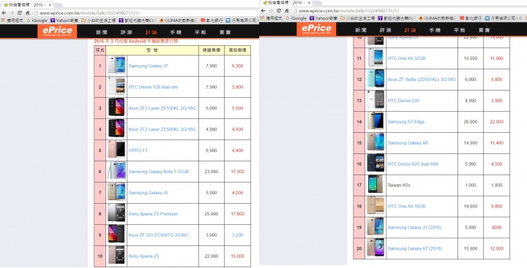Open the HTC One X9 32GB link
The width and height of the screenshot is (527, 268).
pos(406,58)
